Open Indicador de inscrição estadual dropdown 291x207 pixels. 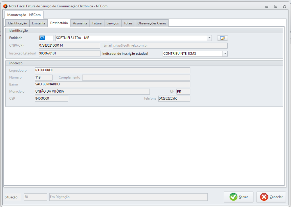[225, 54]
